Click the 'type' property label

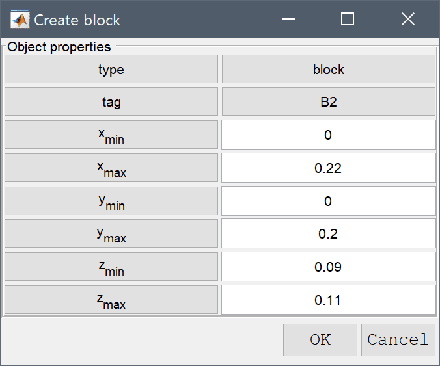click(x=111, y=69)
